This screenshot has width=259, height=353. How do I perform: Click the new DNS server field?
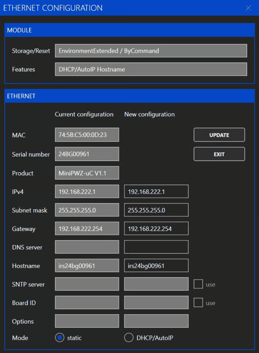pos(156,247)
